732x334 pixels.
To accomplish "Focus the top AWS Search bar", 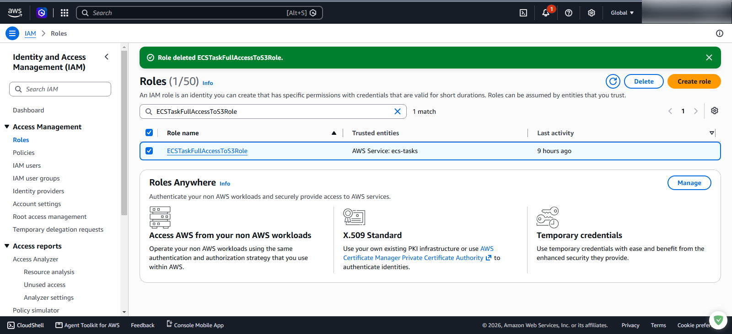I will 199,13.
